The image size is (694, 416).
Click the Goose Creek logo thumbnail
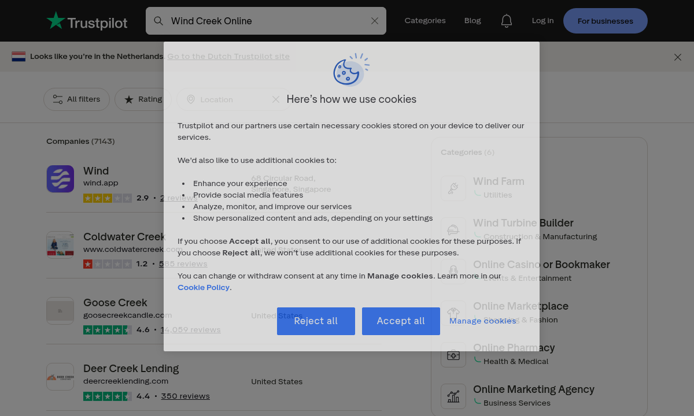pyautogui.click(x=60, y=311)
